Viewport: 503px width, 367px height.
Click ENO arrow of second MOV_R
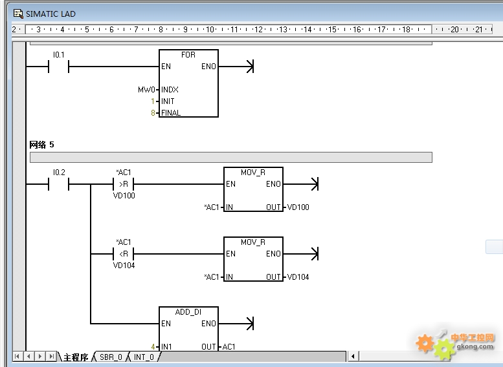(x=315, y=254)
